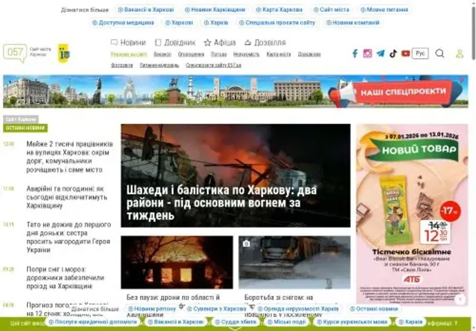The image size is (476, 331).
Task: Open the Афіша menu section
Action: coord(220,42)
